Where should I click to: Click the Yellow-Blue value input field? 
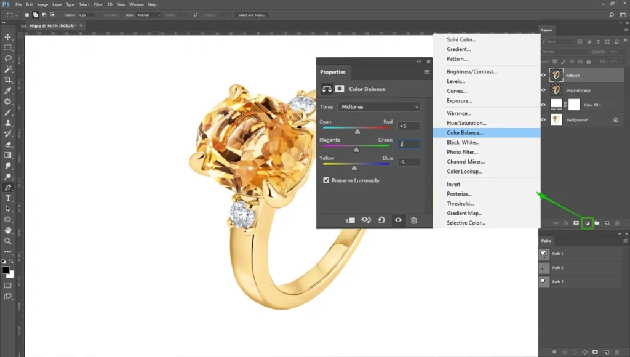pyautogui.click(x=409, y=162)
